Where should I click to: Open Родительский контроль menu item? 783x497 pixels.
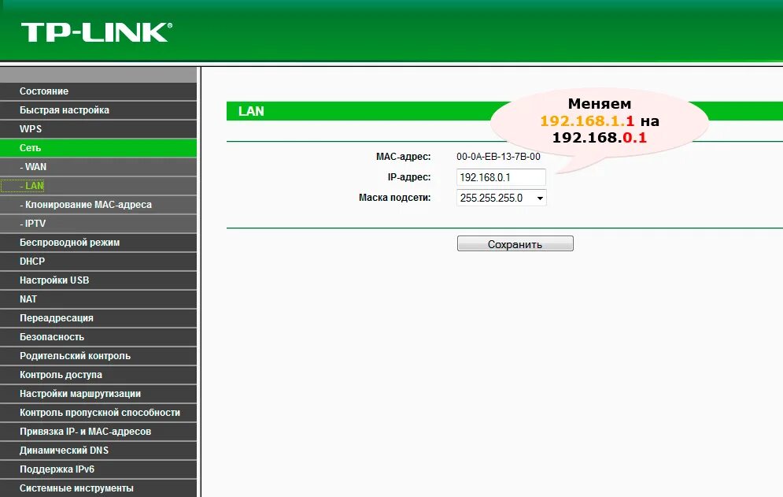[x=98, y=356]
